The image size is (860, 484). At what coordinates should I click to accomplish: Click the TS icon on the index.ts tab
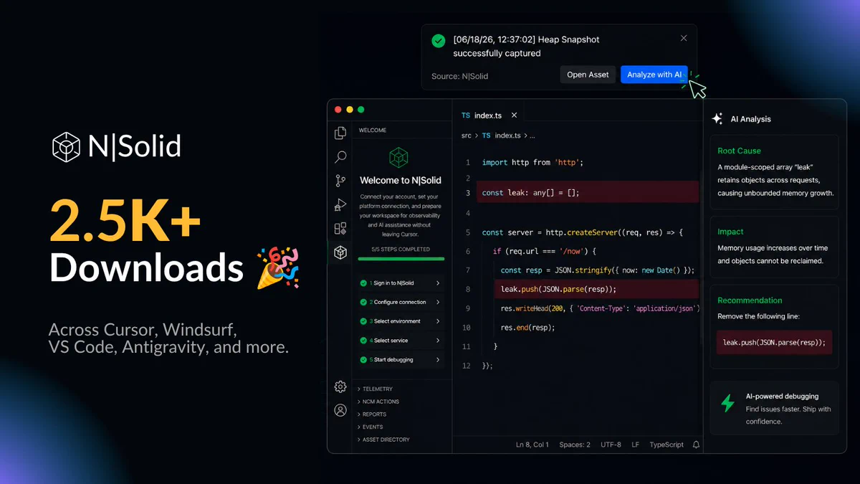pos(466,115)
